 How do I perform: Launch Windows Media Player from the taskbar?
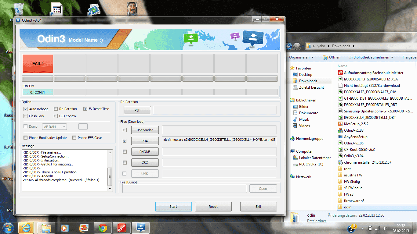[65, 228]
